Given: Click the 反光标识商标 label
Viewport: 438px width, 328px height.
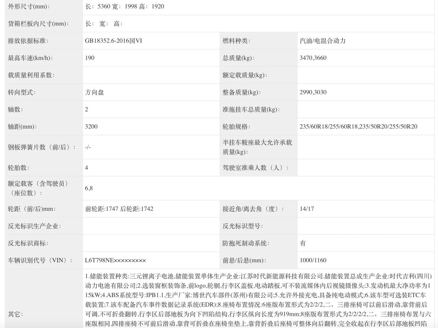Looking at the screenshot, I should pos(28,243).
